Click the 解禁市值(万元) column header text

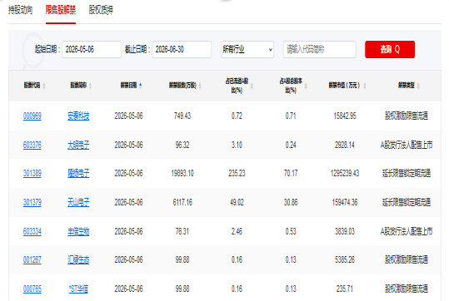(344, 86)
